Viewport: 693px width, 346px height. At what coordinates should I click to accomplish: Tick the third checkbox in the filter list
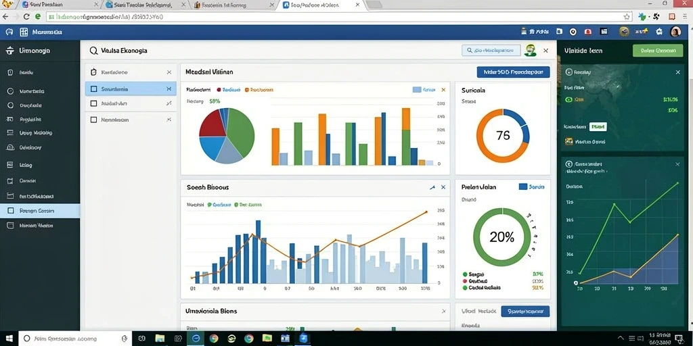93,103
